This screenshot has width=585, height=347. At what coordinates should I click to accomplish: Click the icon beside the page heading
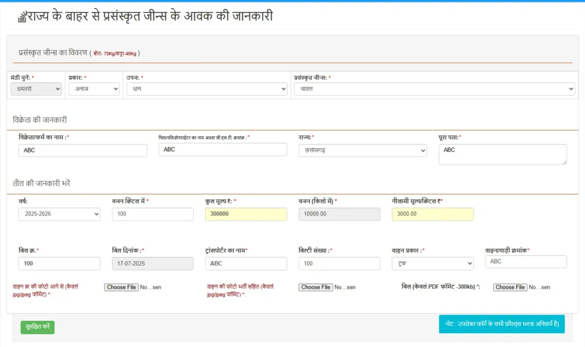22,17
